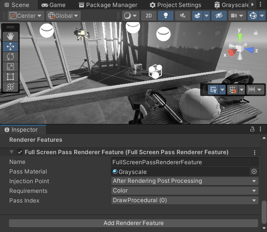Select the Scale tool
The width and height of the screenshot is (267, 232).
click(10, 67)
